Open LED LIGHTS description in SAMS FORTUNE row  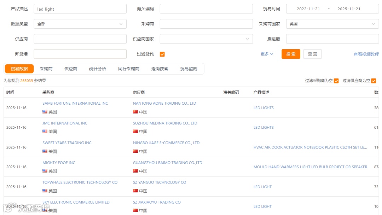264,108
